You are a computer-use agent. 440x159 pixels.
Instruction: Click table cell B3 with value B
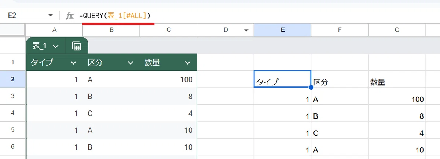tap(111, 96)
